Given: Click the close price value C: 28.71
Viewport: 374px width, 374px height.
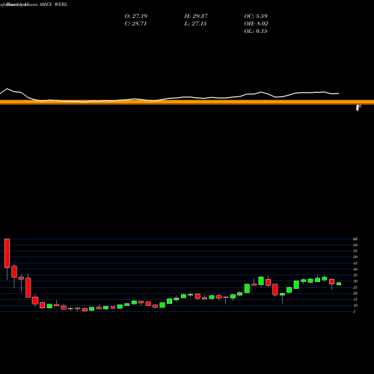Looking at the screenshot, I should tap(135, 24).
